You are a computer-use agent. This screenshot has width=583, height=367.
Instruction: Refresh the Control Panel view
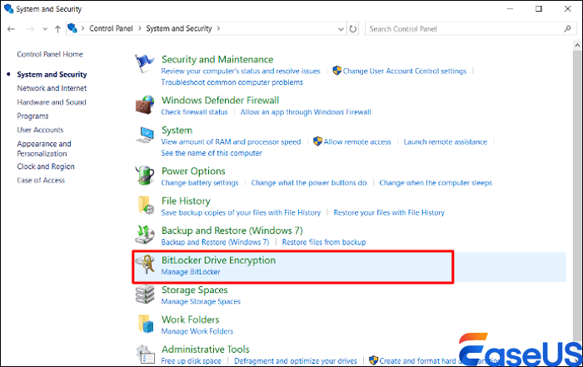click(x=353, y=28)
